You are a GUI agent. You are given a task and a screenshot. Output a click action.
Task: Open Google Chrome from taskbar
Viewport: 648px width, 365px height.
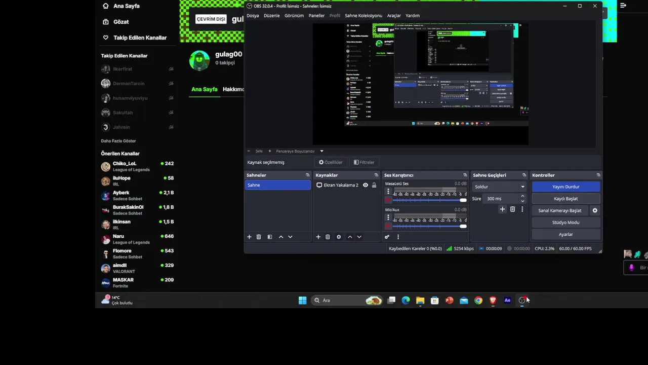click(x=478, y=300)
